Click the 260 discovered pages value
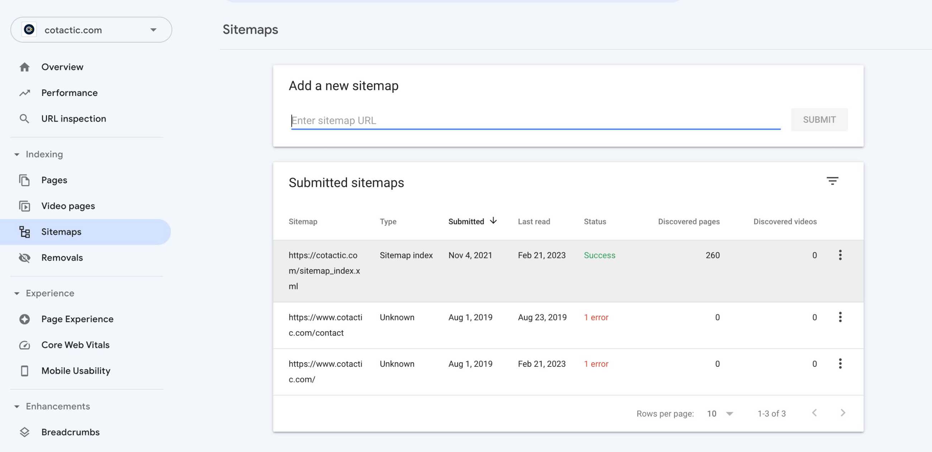 pos(712,255)
